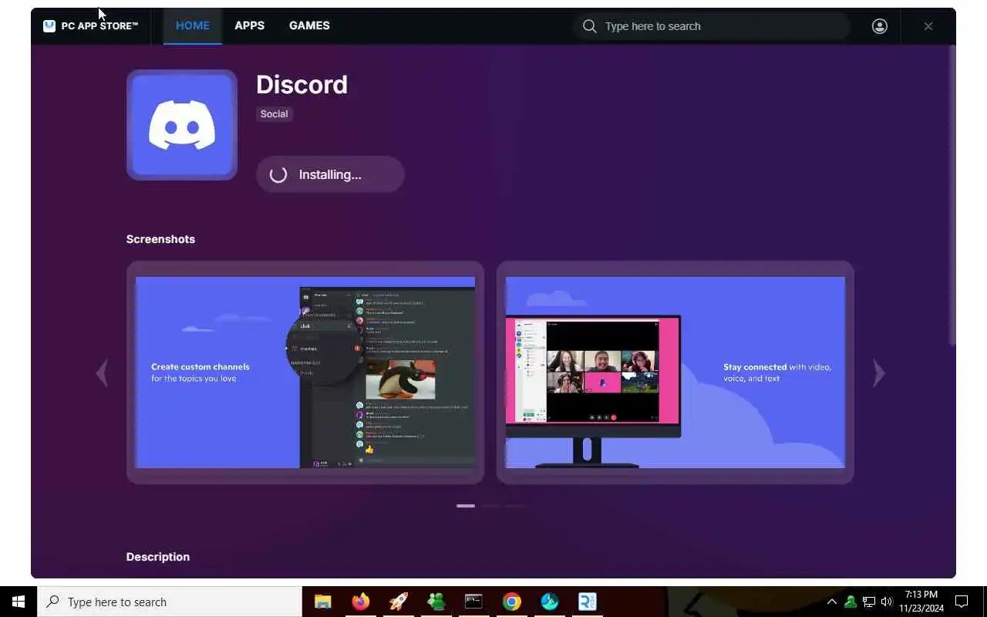This screenshot has height=617, width=987.
Task: Click the magnifier icon in the store search
Action: [590, 26]
